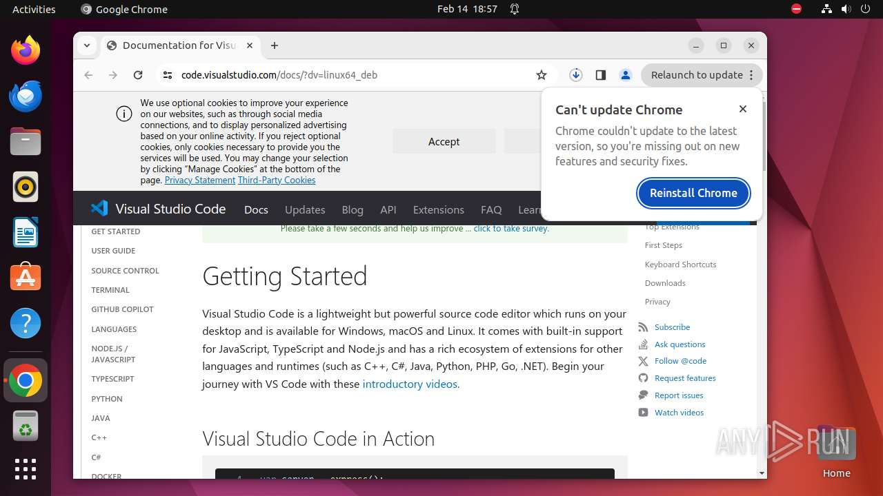Open the Activities overview
883x496 pixels.
click(34, 9)
